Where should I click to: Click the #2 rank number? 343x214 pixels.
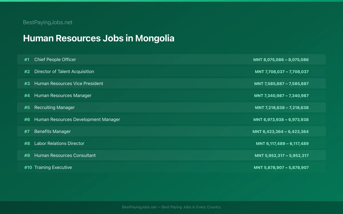(27, 71)
